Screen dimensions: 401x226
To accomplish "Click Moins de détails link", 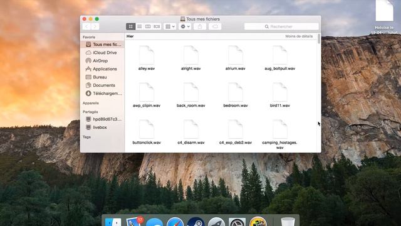I will coord(299,36).
